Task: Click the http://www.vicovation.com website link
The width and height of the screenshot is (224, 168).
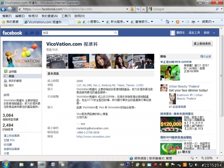Action: (93, 137)
